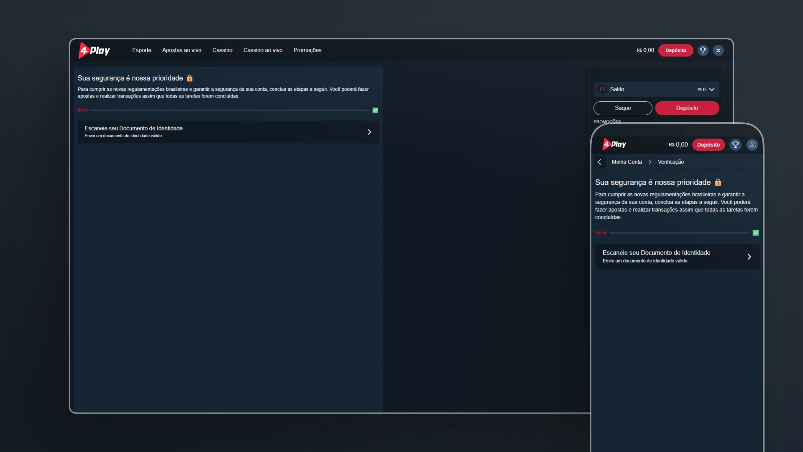Click the back arrow beside Minha Conta
This screenshot has width=803, height=452.
[599, 162]
